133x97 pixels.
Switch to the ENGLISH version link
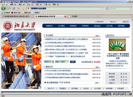[x=113, y=22]
